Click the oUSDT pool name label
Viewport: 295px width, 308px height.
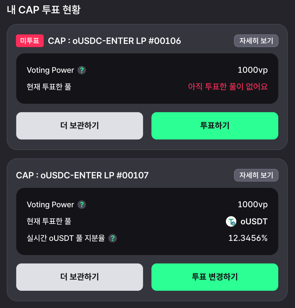click(x=254, y=221)
